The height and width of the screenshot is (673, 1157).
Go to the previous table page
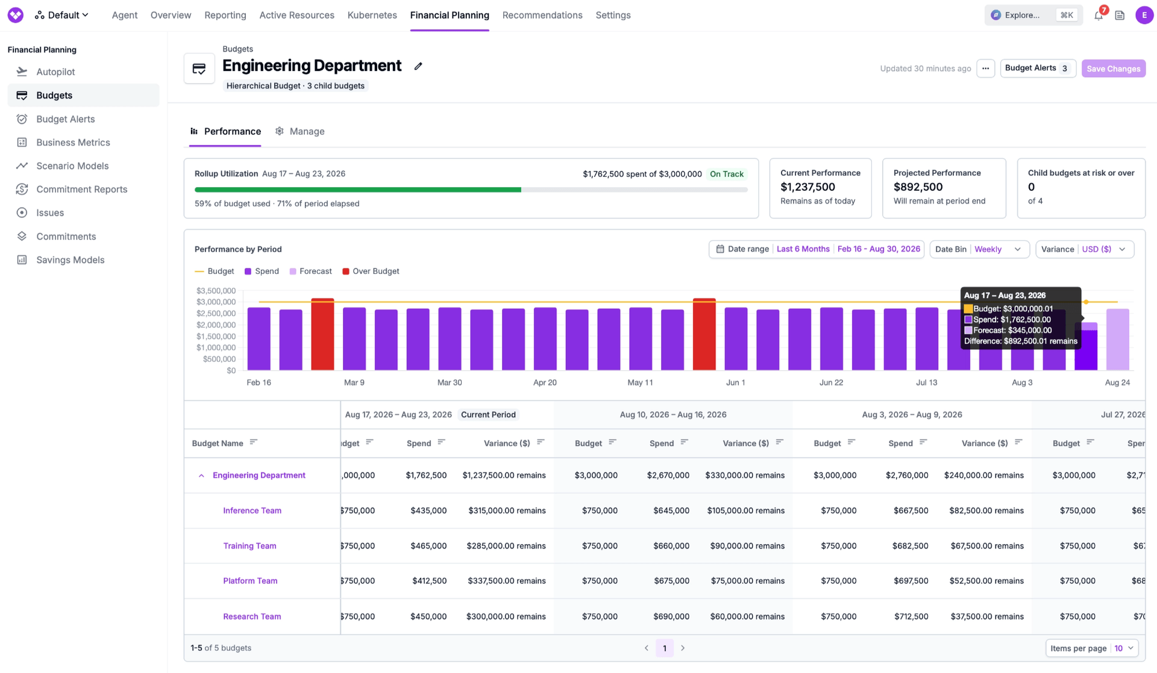[647, 648]
